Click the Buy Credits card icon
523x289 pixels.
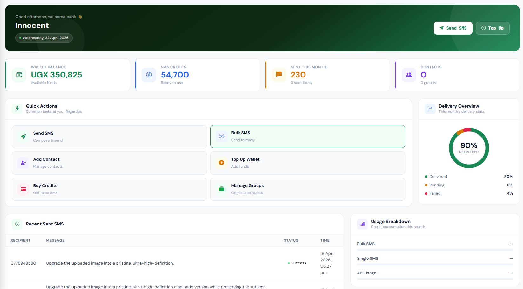(x=23, y=189)
